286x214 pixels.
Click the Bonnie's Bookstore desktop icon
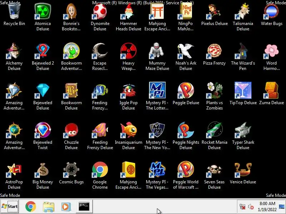(x=71, y=11)
